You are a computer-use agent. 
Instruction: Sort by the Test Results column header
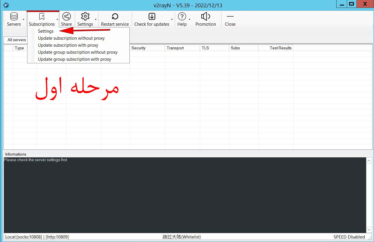(x=276, y=48)
